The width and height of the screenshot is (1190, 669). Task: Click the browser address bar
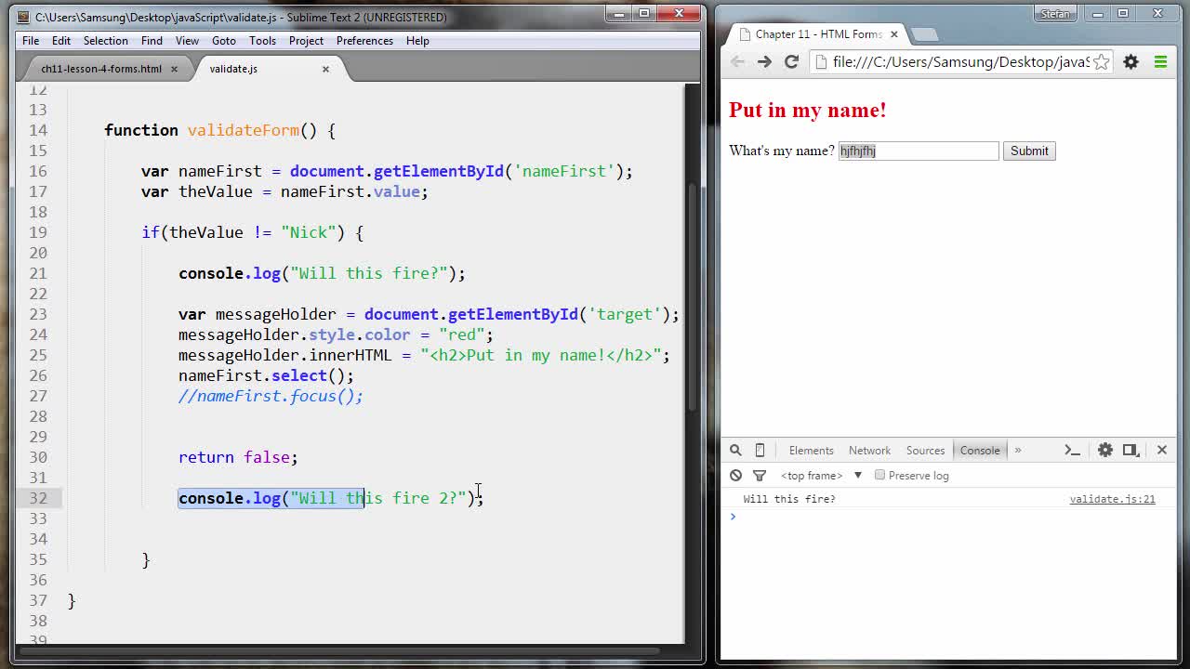click(x=960, y=61)
